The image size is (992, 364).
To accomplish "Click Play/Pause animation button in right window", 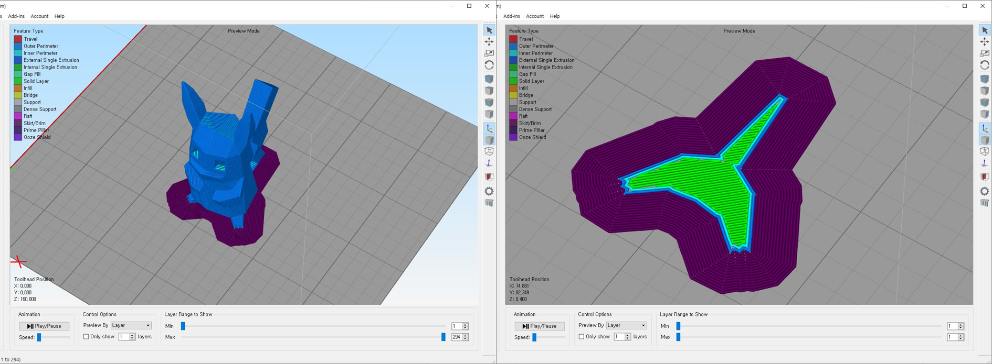I will click(540, 326).
